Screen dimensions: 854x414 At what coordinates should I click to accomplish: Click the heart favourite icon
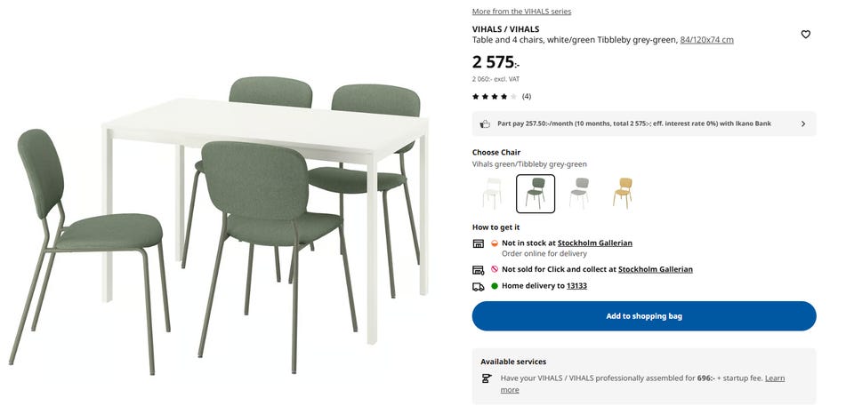tap(806, 35)
